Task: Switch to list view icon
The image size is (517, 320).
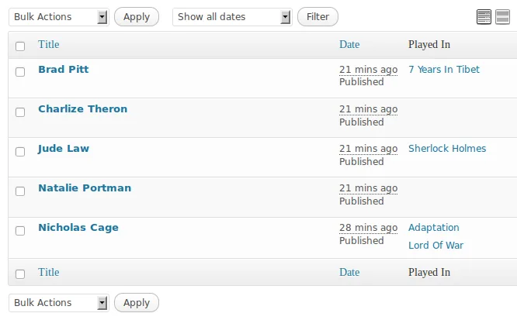Action: click(484, 17)
